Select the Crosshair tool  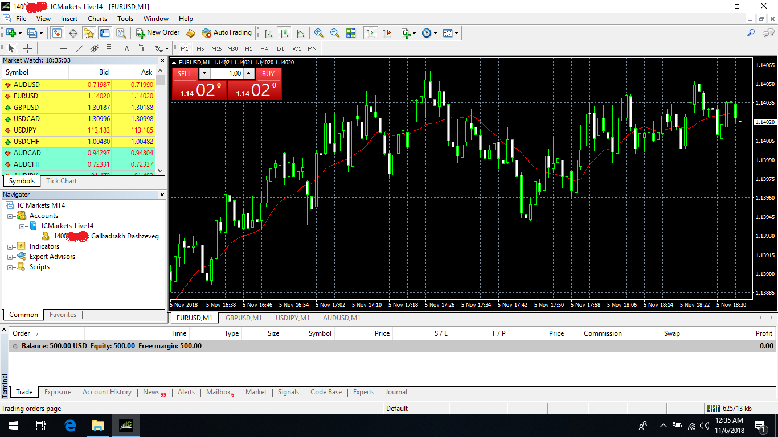[x=27, y=48]
